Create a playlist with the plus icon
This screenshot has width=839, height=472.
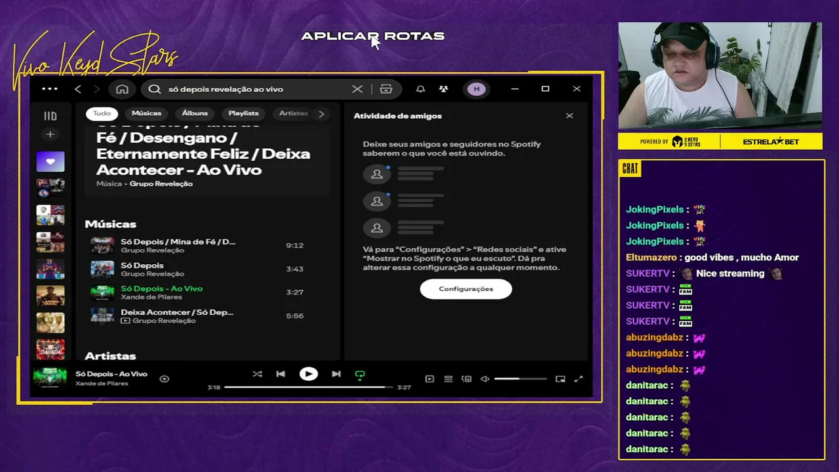click(50, 134)
